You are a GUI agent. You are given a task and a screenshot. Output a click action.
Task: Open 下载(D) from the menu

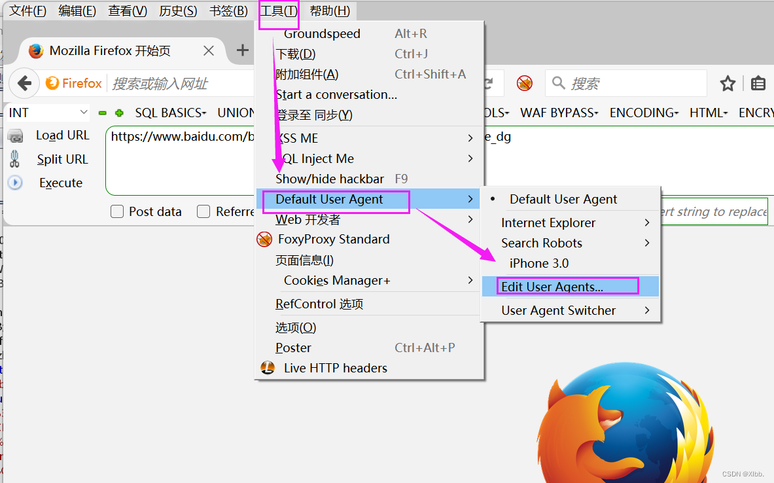(x=369, y=54)
